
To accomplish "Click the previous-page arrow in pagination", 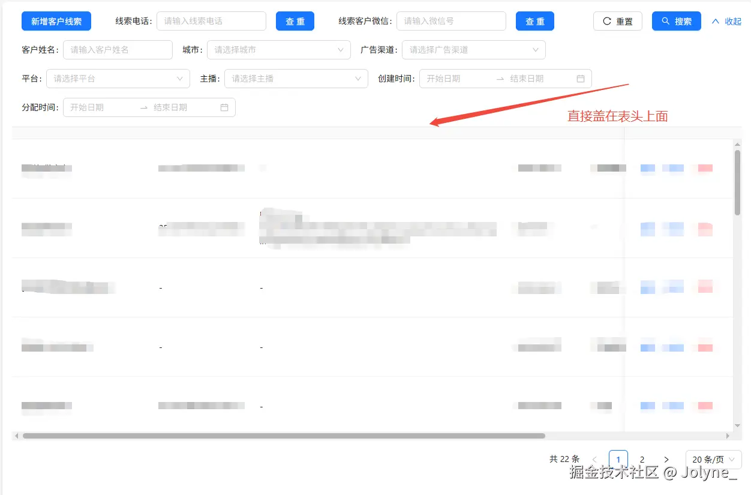I will pyautogui.click(x=594, y=459).
